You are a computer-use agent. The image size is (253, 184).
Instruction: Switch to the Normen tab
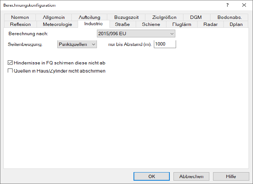click(x=20, y=17)
